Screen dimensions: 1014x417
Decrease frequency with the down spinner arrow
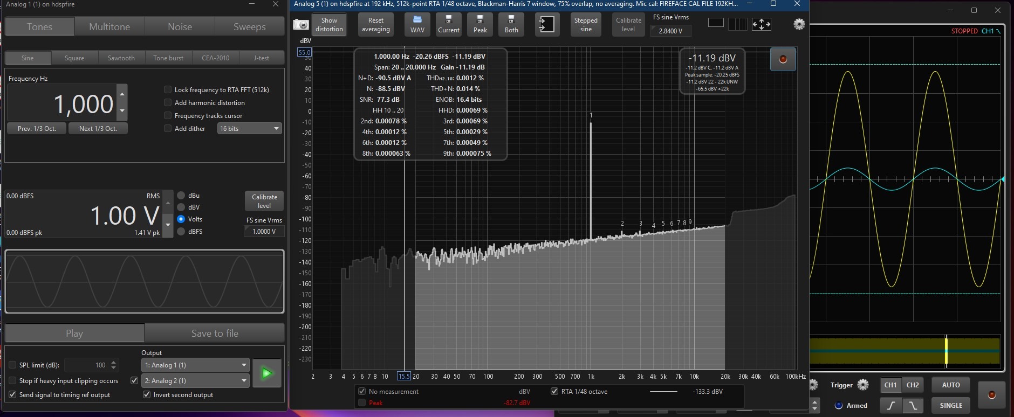click(x=122, y=110)
